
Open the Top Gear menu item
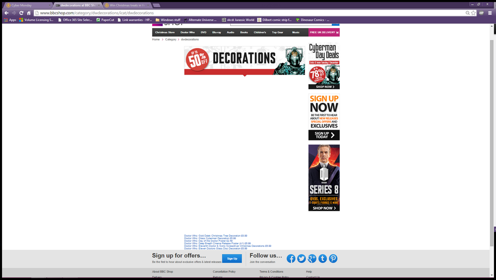coord(277,32)
